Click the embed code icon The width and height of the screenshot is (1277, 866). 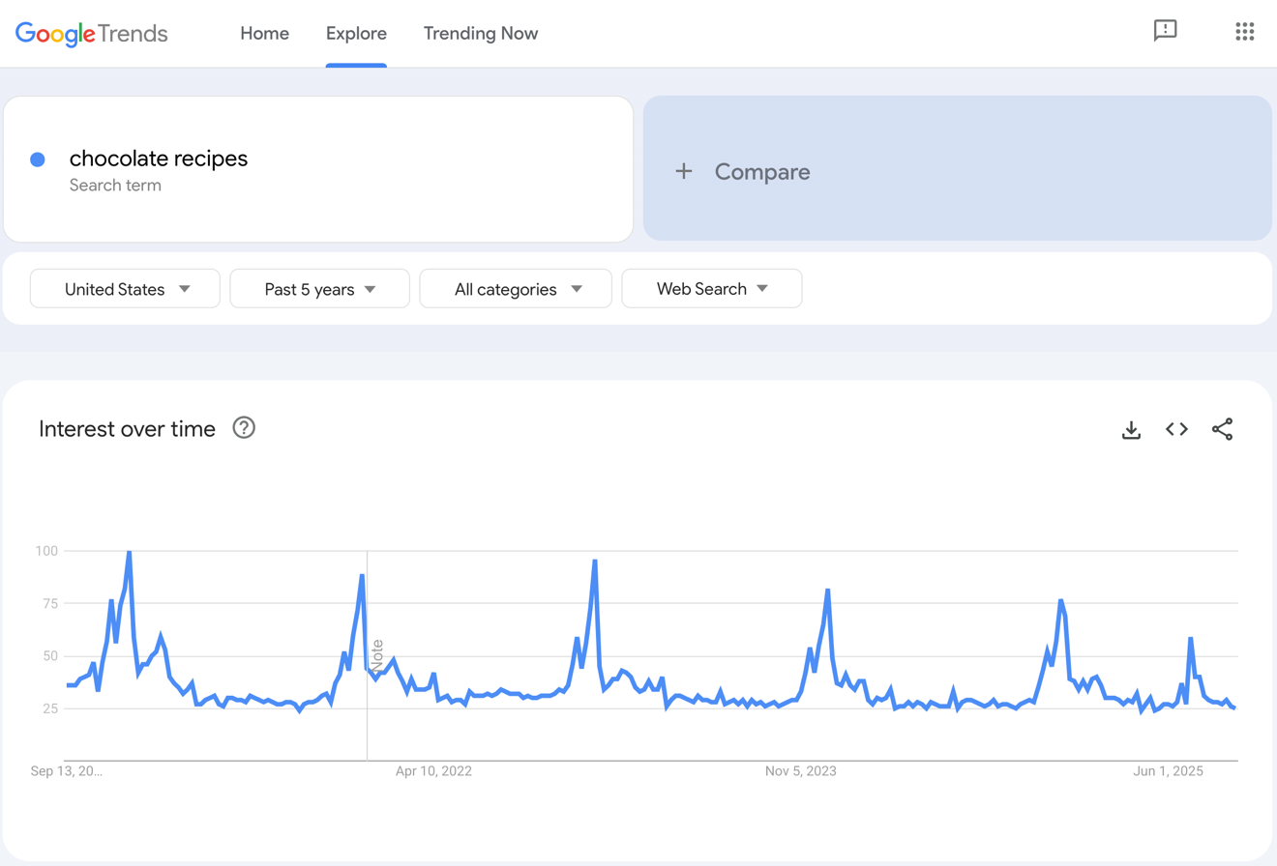pos(1176,429)
